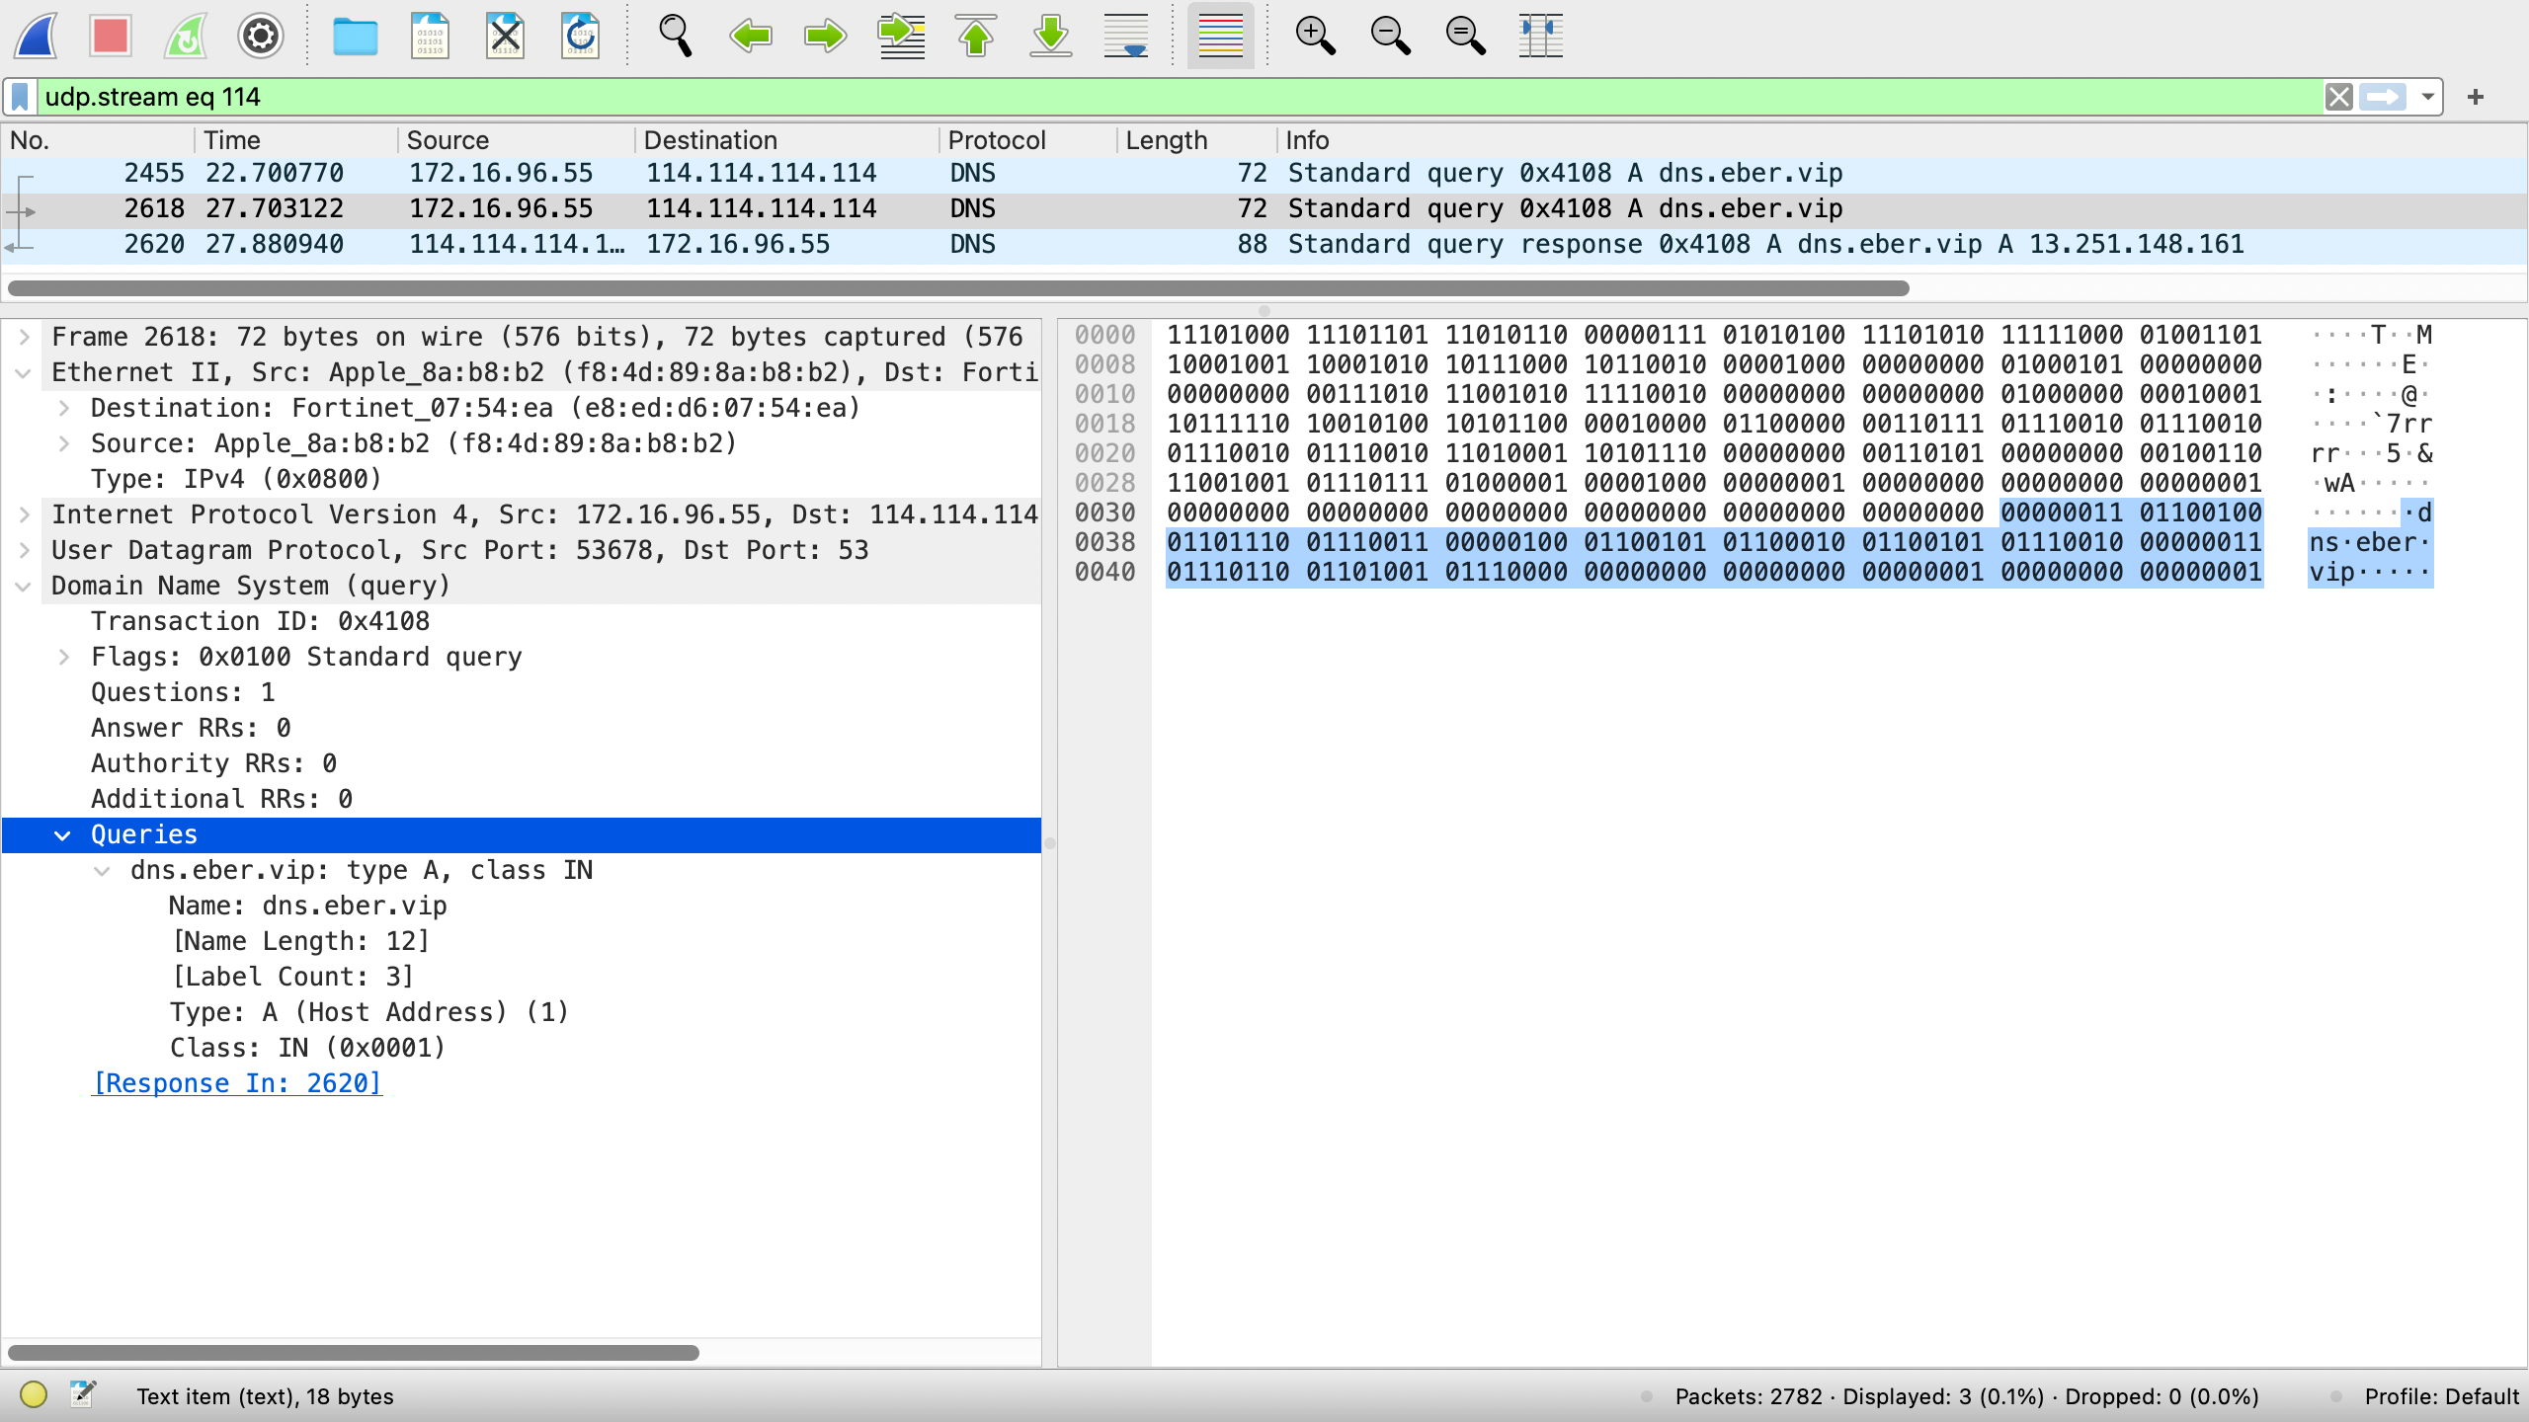
Task: Select packet 2618 in the list
Action: point(1264,209)
